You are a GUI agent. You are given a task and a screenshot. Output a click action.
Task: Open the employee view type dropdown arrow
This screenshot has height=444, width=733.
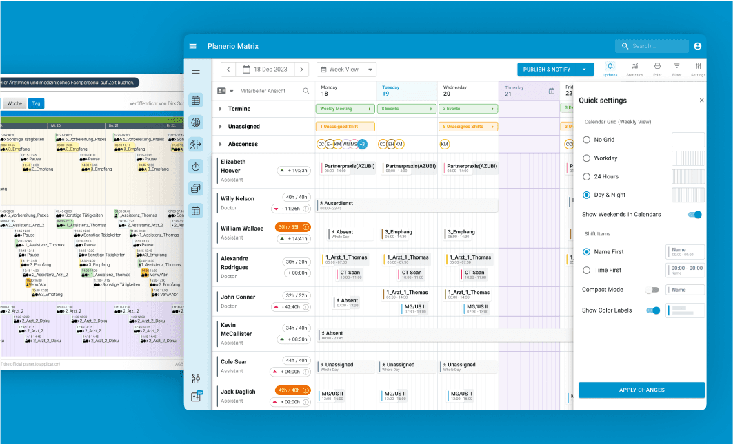pos(232,91)
